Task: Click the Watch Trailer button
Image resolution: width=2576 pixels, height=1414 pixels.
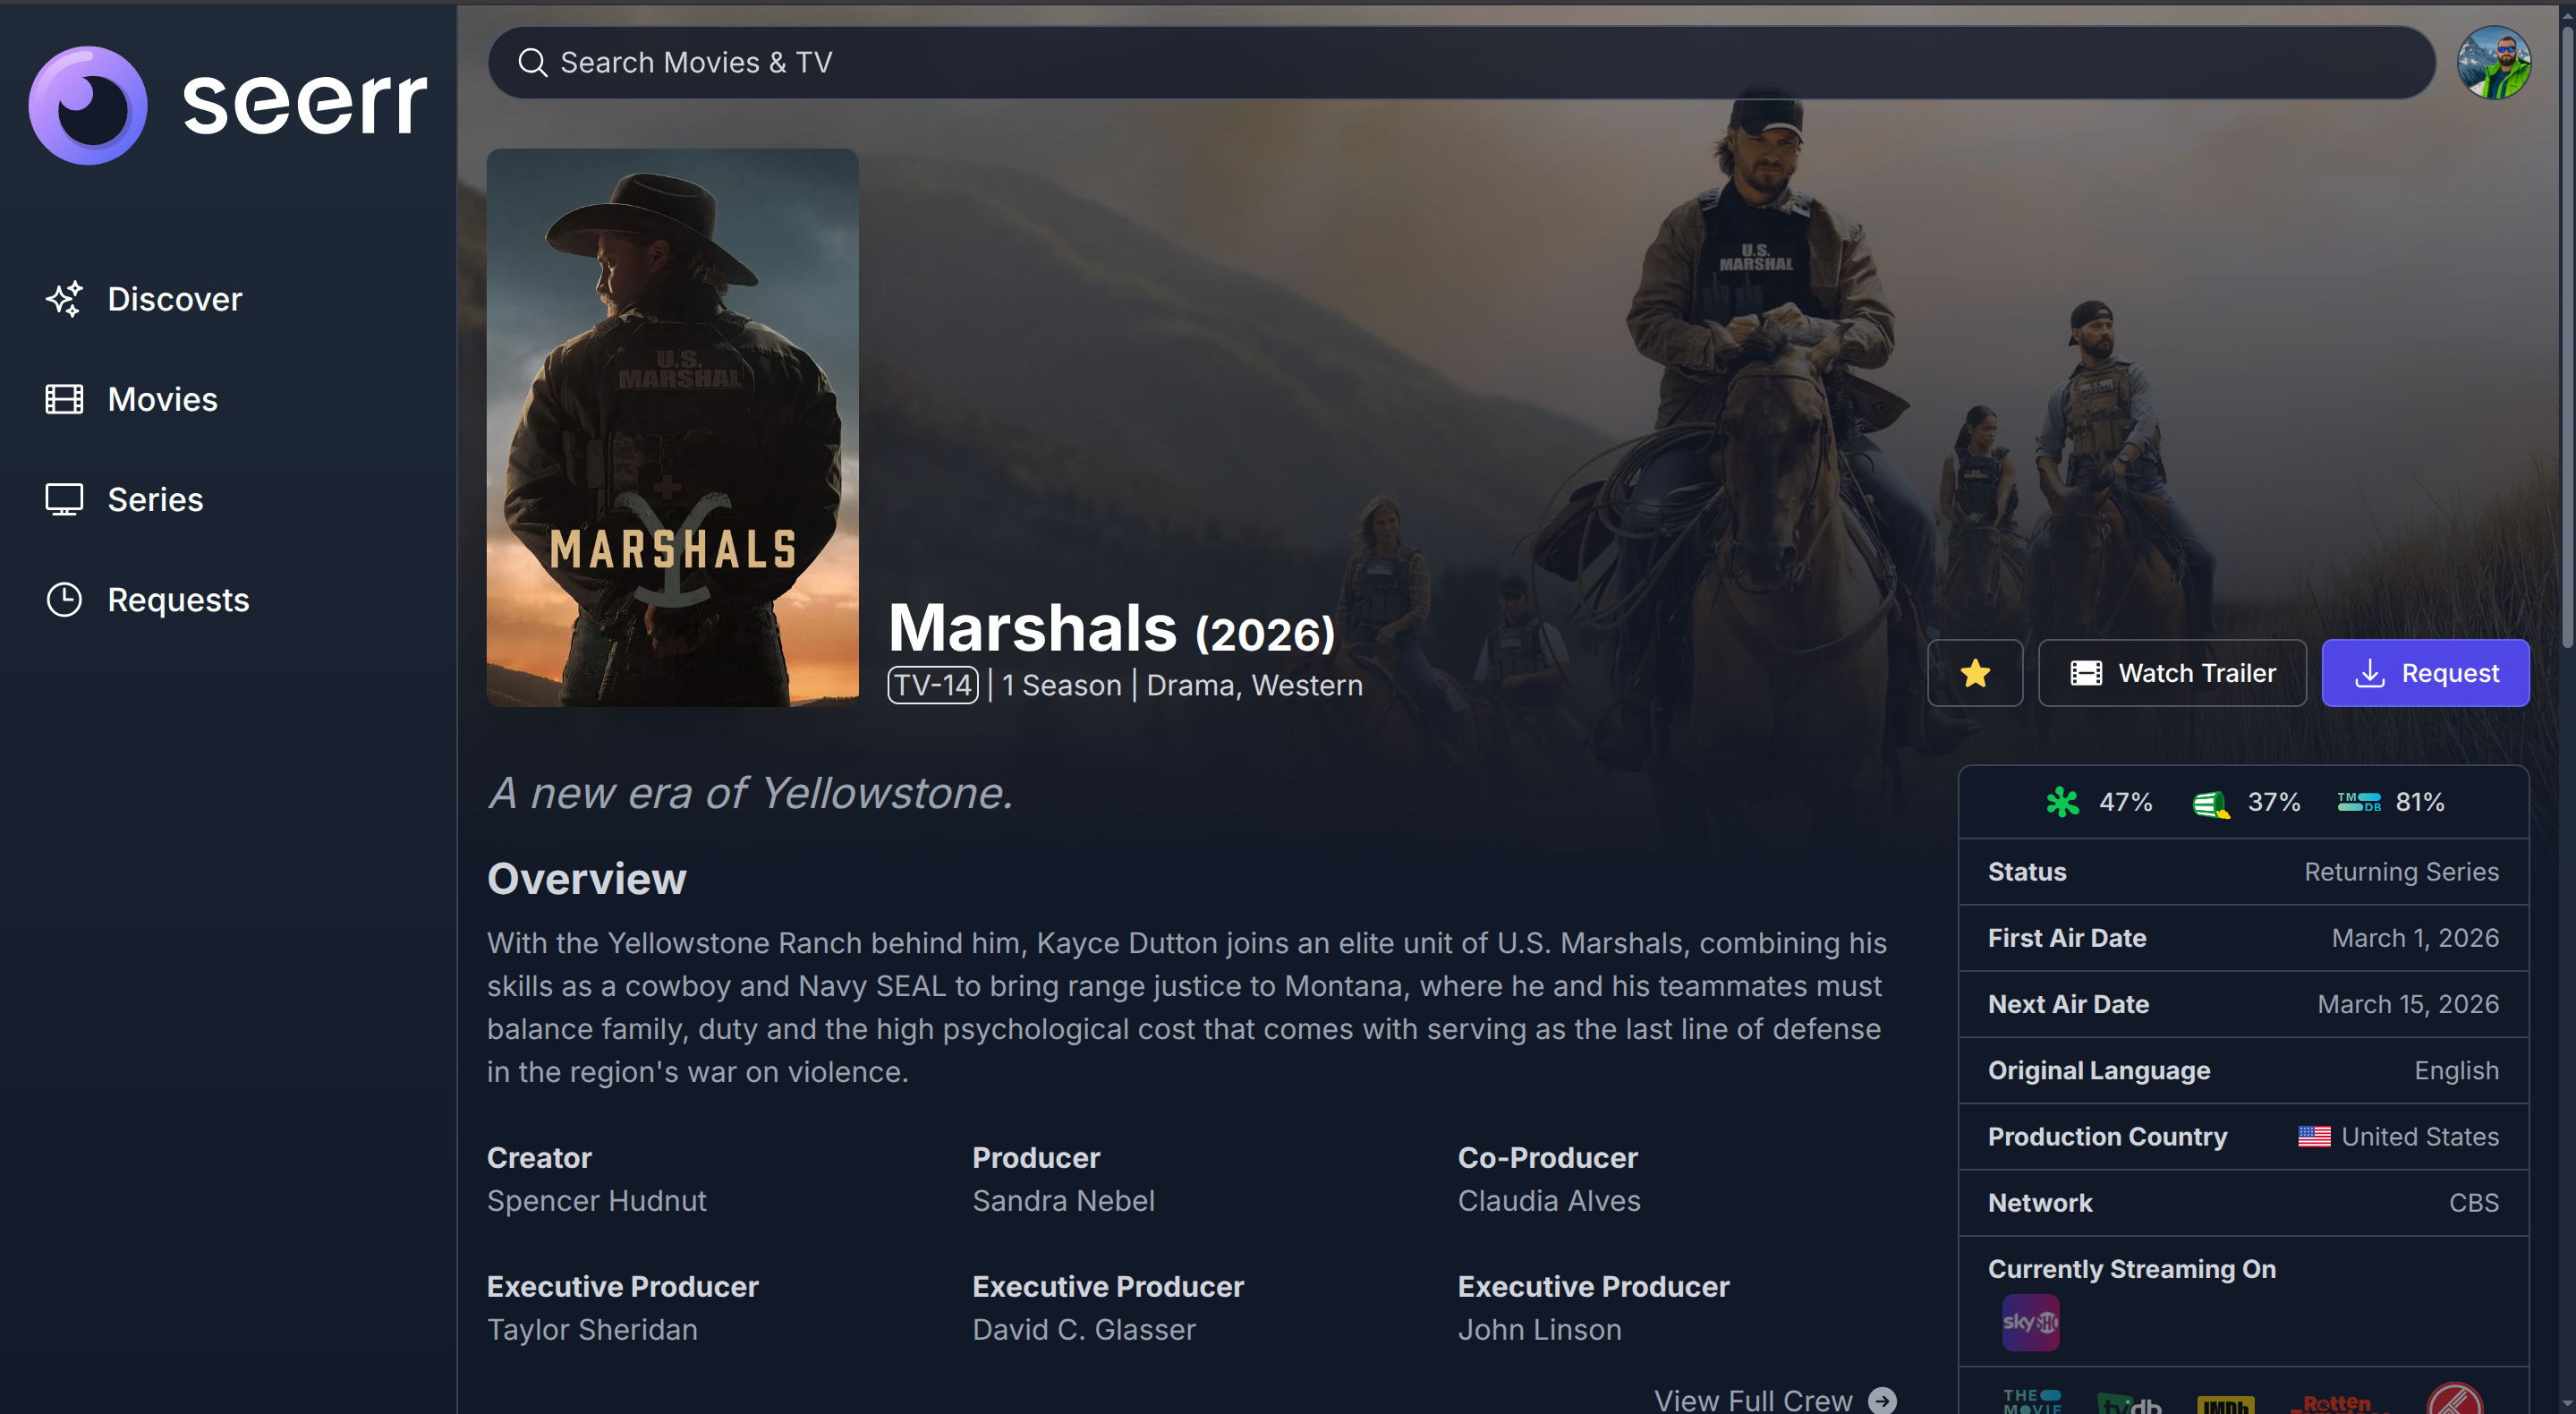Action: [2172, 673]
